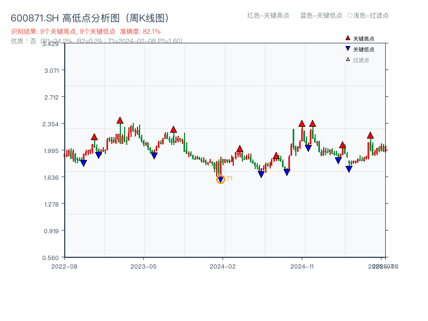Click the blue triangle icon beside 关键低点 legend

click(x=348, y=49)
